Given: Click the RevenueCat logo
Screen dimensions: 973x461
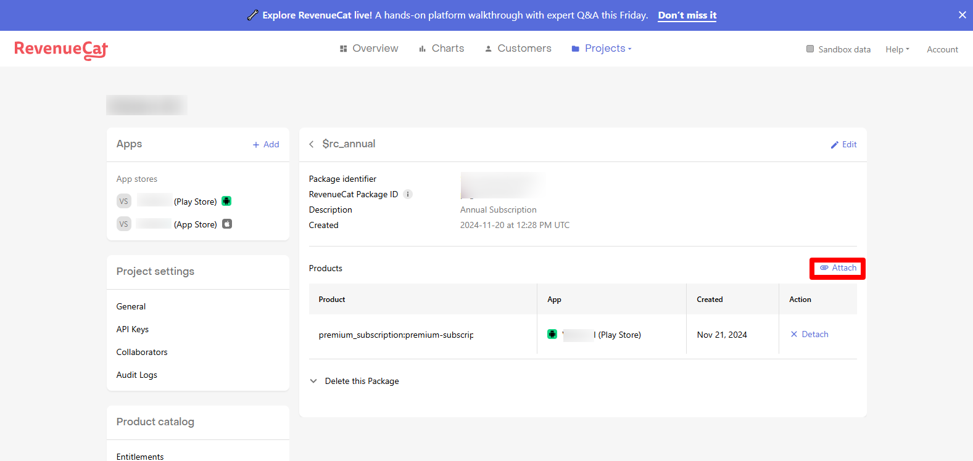Looking at the screenshot, I should pyautogui.click(x=61, y=49).
